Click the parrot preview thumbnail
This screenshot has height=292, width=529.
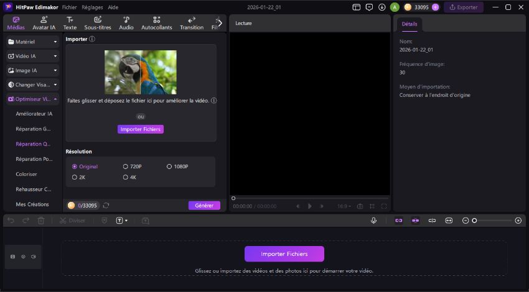(141, 72)
